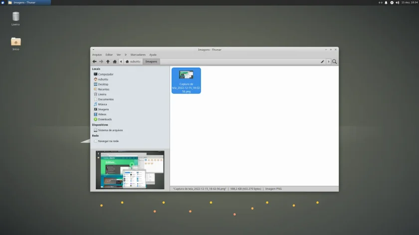The height and width of the screenshot is (235, 419).
Task: Click the status bar file name text
Action: point(200,189)
